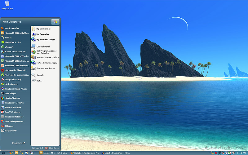Image resolution: width=248 pixels, height=155 pixels.
Task: Expand the Programs list
Action: tap(19, 143)
